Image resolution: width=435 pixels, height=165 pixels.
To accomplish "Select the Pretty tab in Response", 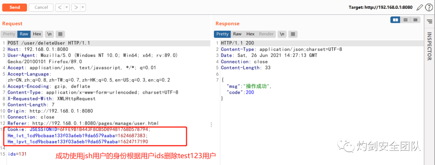I will 222,34.
